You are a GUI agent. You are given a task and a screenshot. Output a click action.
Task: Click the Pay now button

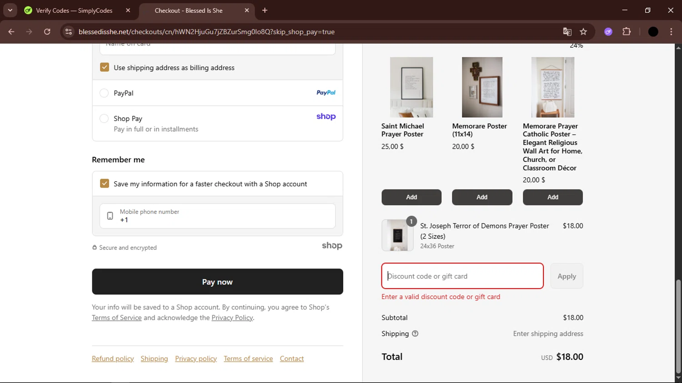(217, 282)
